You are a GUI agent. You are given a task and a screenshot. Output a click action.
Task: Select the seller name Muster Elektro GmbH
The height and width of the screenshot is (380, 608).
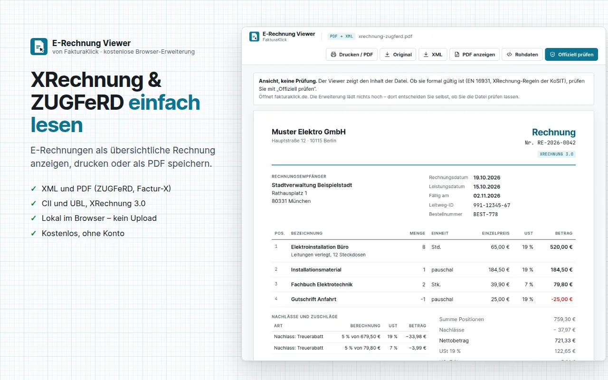coord(309,132)
